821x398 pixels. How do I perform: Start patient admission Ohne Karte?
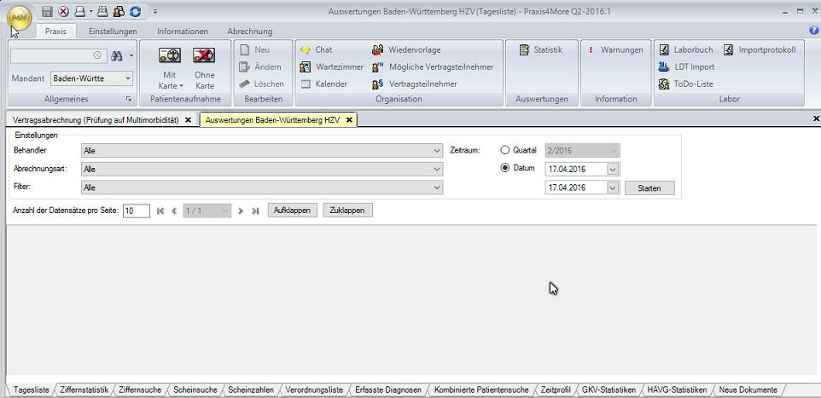pyautogui.click(x=204, y=68)
